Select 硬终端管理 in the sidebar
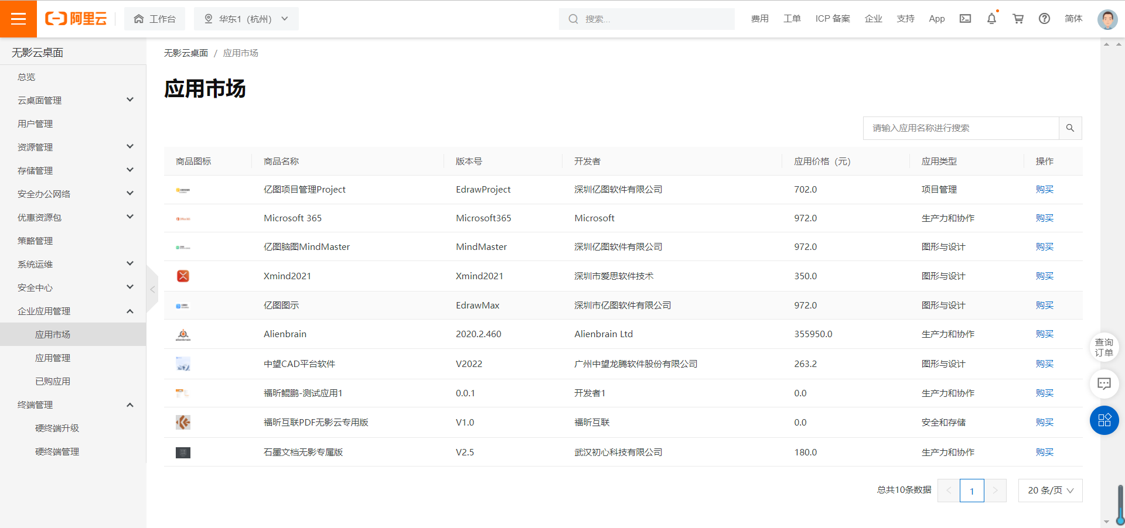 coord(73,451)
